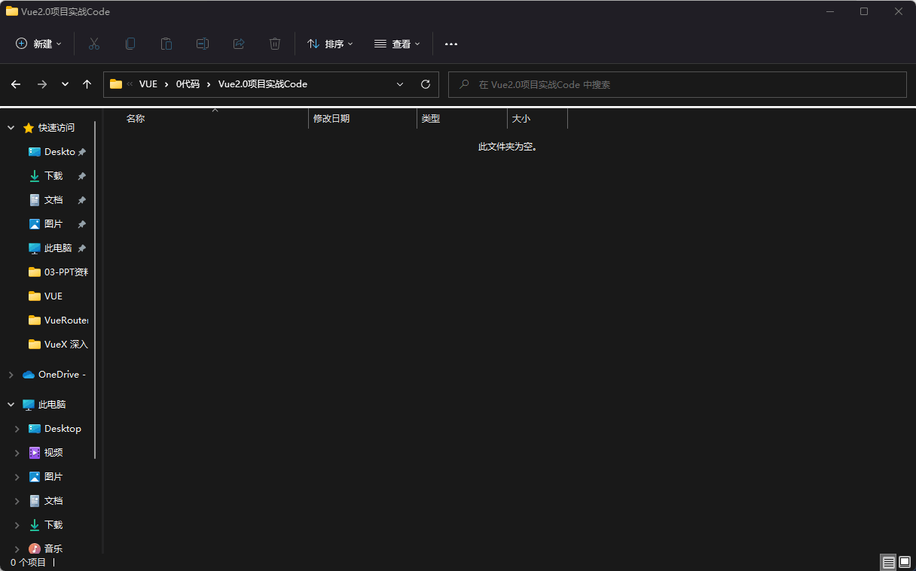This screenshot has height=571, width=916.
Task: Open the VueX 深入 folder in sidebar
Action: [x=66, y=345]
